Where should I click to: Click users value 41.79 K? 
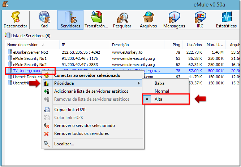[x=195, y=77]
